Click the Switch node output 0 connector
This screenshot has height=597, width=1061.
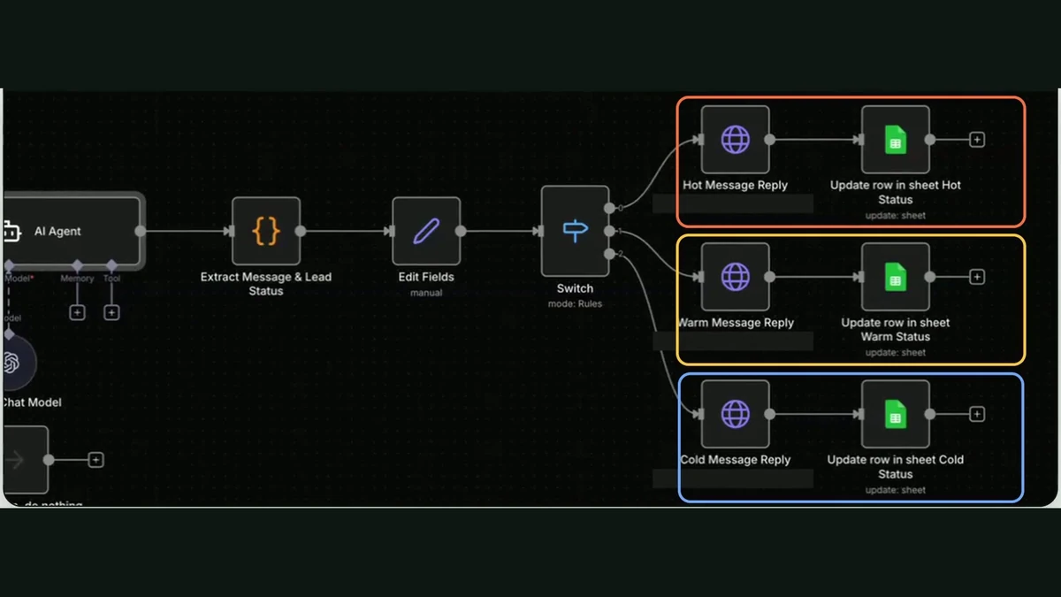tap(609, 208)
